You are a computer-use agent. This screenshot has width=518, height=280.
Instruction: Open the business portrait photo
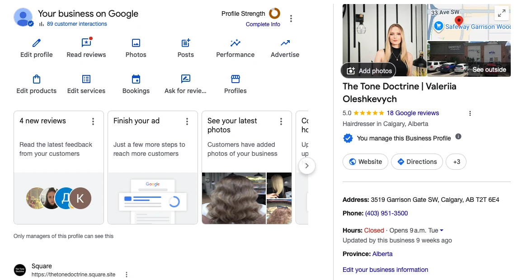[385, 40]
